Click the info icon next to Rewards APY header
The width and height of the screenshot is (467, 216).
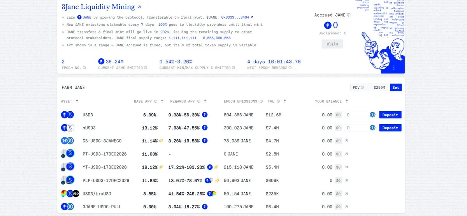[x=199, y=101]
